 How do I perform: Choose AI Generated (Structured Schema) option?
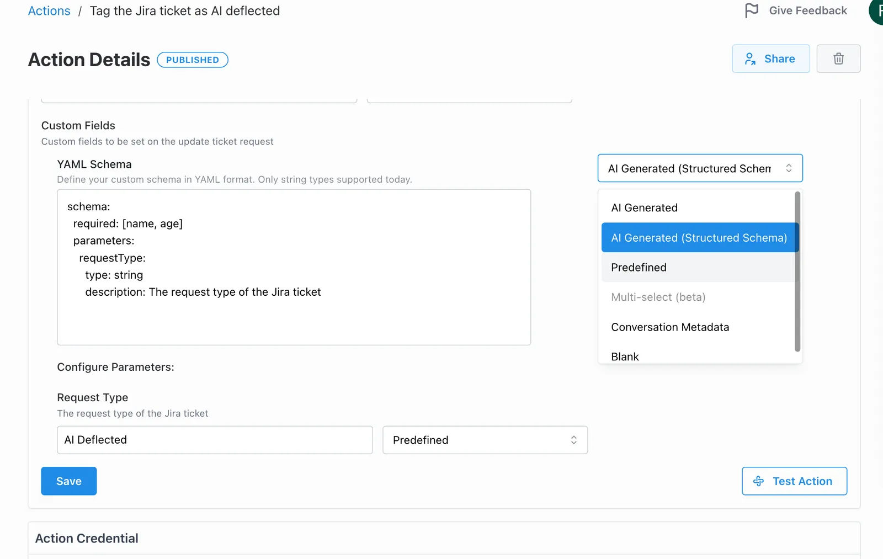pos(700,238)
